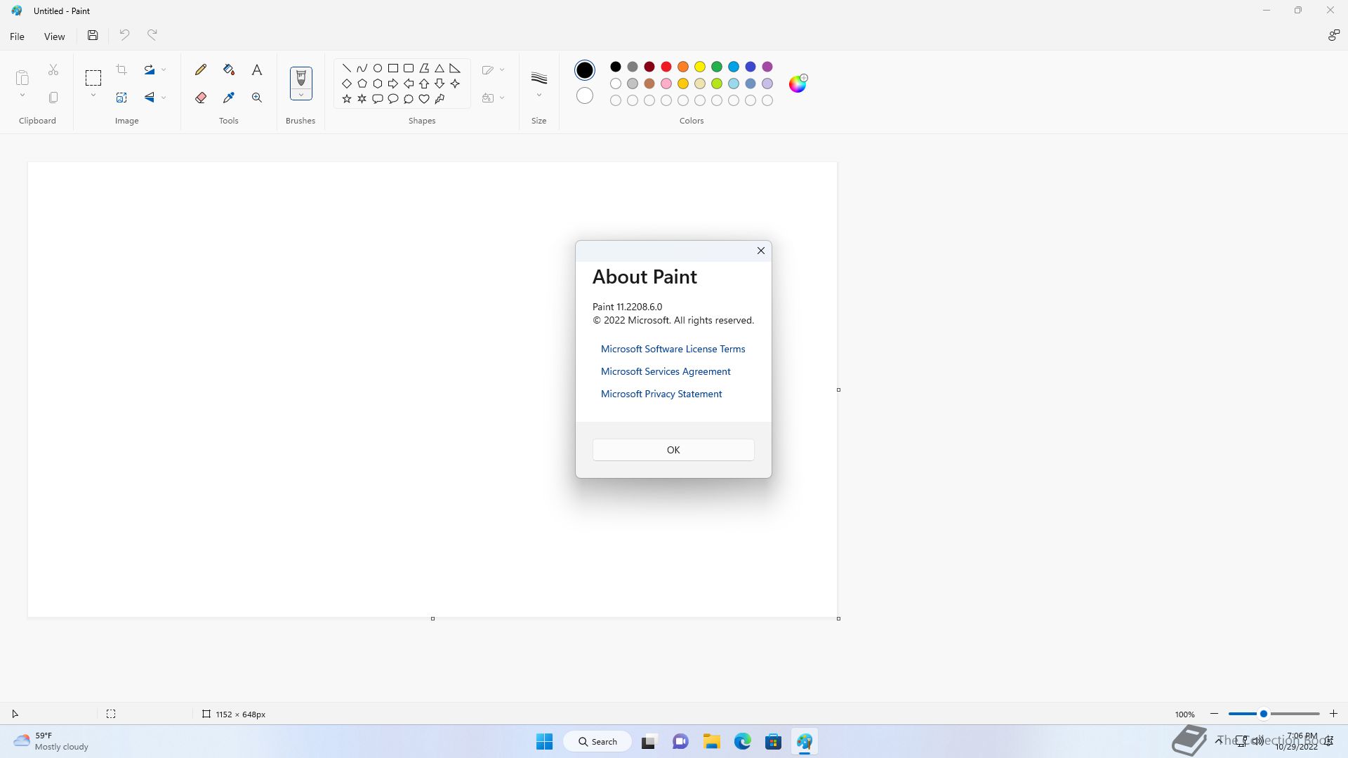The image size is (1348, 758).
Task: Open the File menu
Action: (17, 36)
